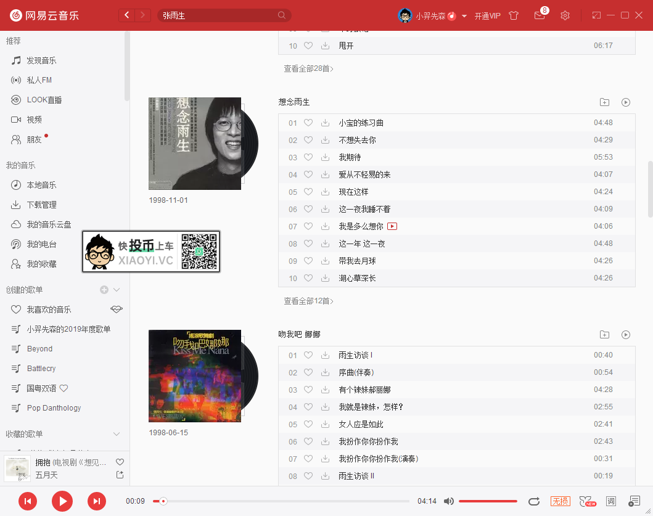Open the album title 想念雨生
653x516 pixels.
[x=294, y=102]
